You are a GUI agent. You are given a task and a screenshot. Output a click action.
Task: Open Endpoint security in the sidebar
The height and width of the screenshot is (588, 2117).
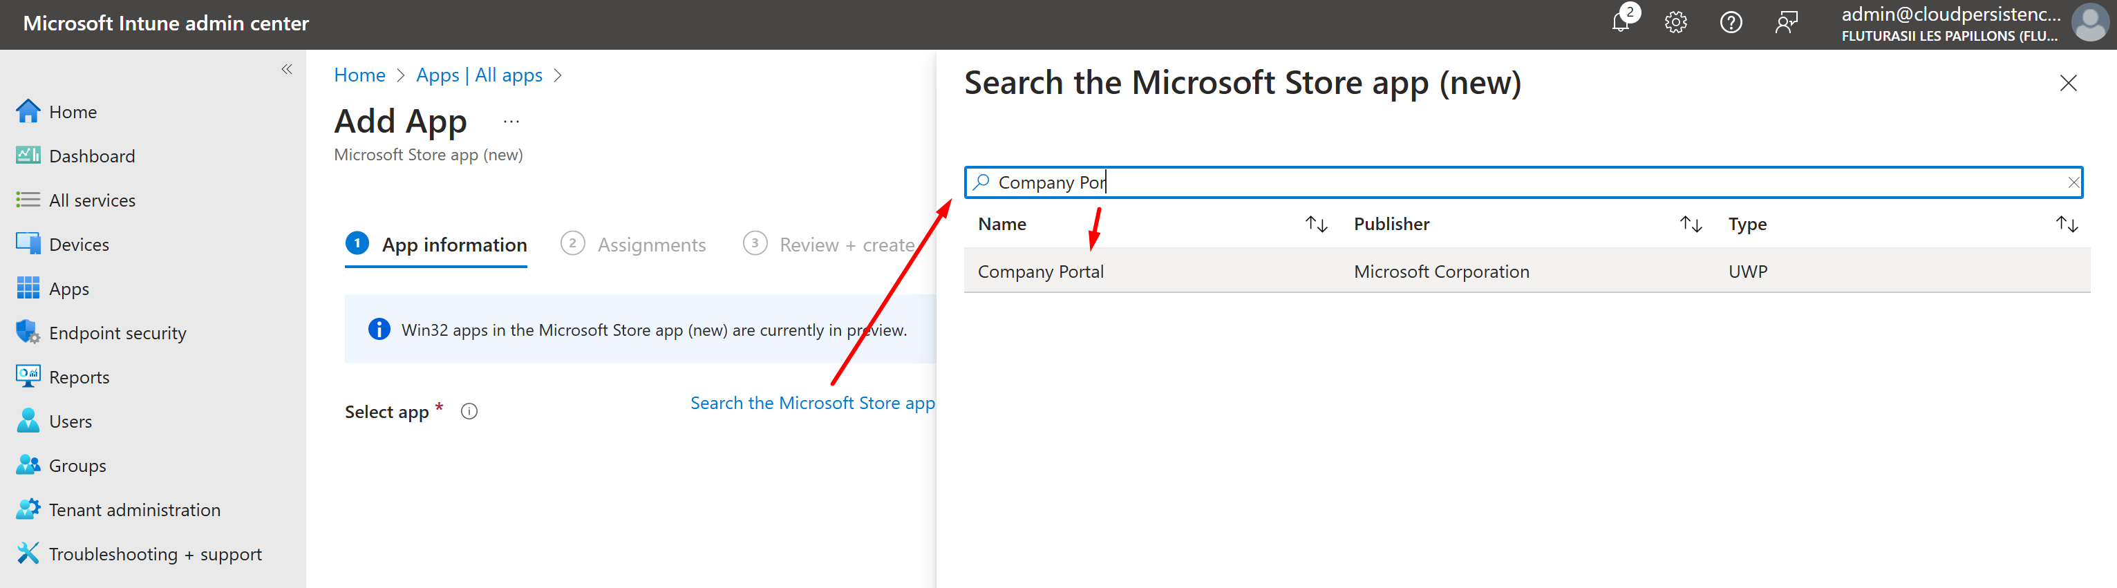tap(117, 334)
